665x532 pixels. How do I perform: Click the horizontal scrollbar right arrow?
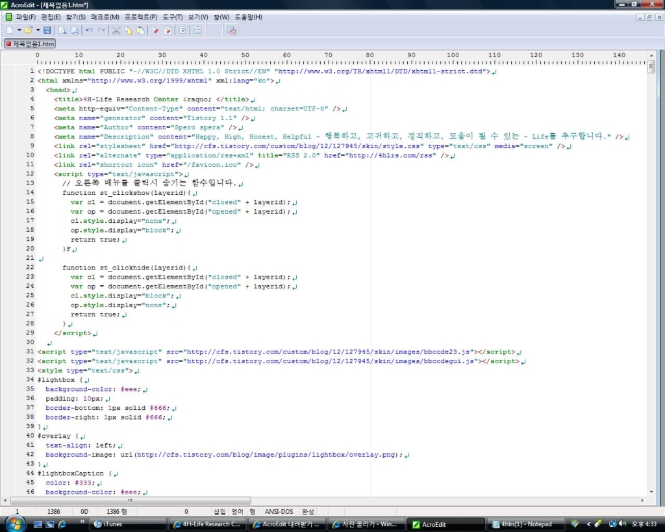(x=642, y=501)
